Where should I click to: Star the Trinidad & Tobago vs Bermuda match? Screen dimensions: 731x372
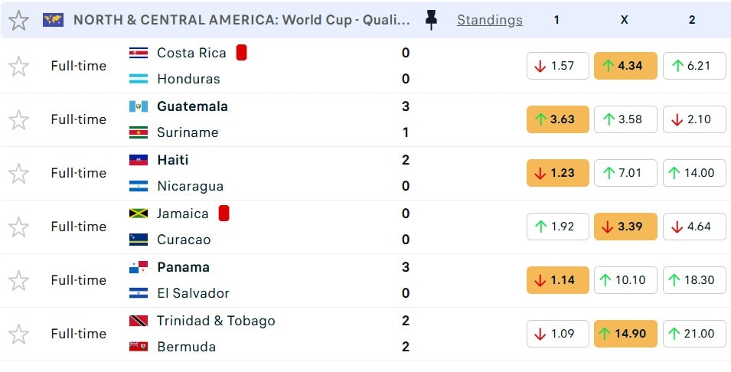[x=18, y=334]
